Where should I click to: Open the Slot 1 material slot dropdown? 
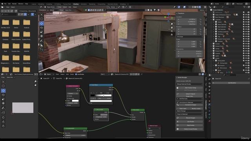105,74
